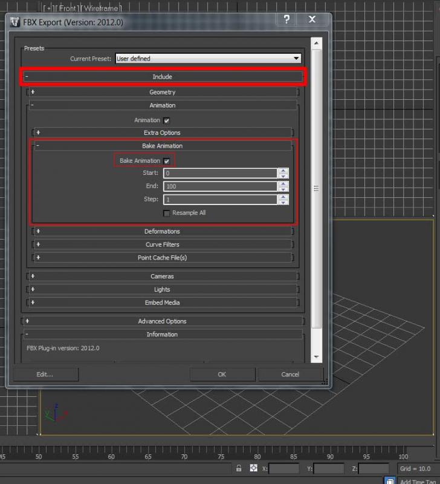Click frame 50 on the time slider
This screenshot has height=484, width=440.
point(39,456)
